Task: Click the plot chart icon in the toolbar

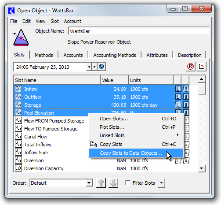Action: 202,67
